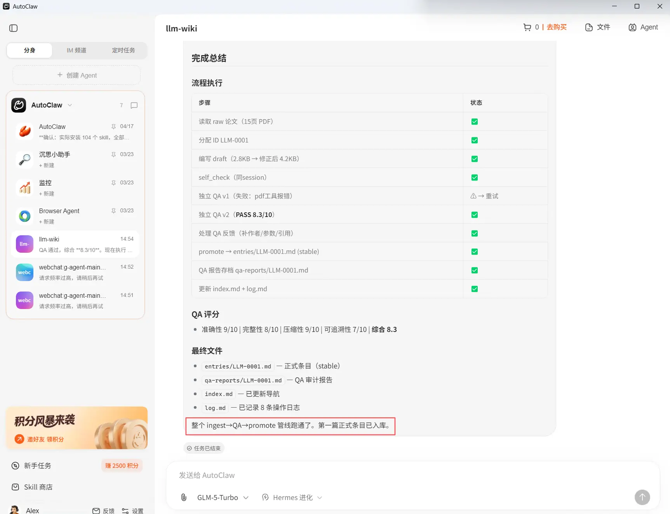Open the GLM-5-Turbo model dropdown

coord(223,497)
